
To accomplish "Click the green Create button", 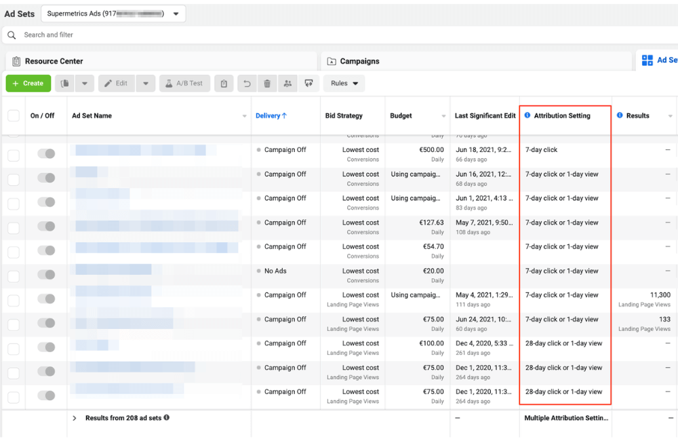I will 28,83.
